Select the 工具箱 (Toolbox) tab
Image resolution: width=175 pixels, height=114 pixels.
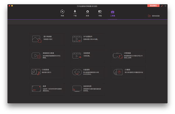pyautogui.click(x=113, y=13)
